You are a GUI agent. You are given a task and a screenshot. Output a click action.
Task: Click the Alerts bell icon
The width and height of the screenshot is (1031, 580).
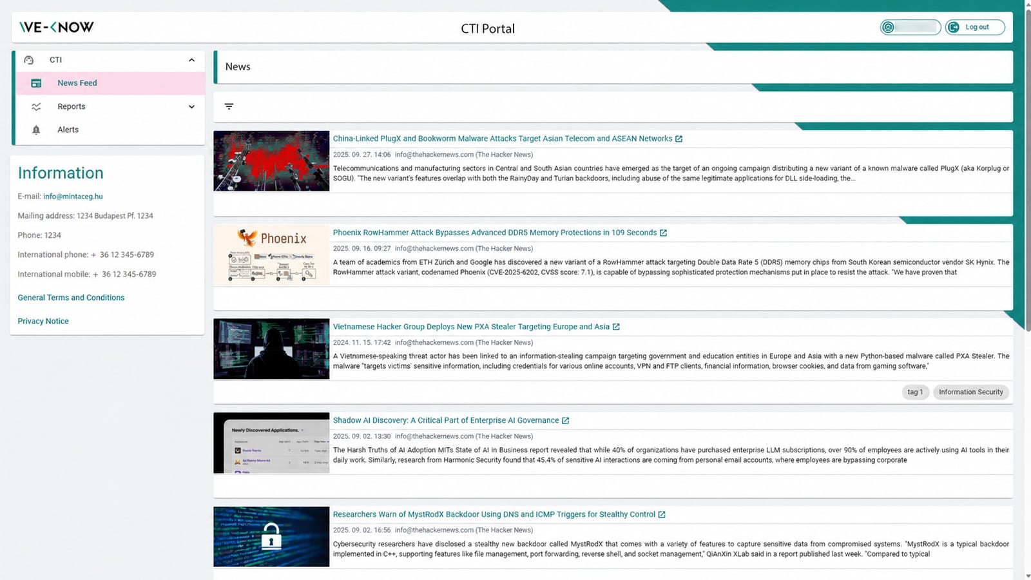(x=36, y=130)
